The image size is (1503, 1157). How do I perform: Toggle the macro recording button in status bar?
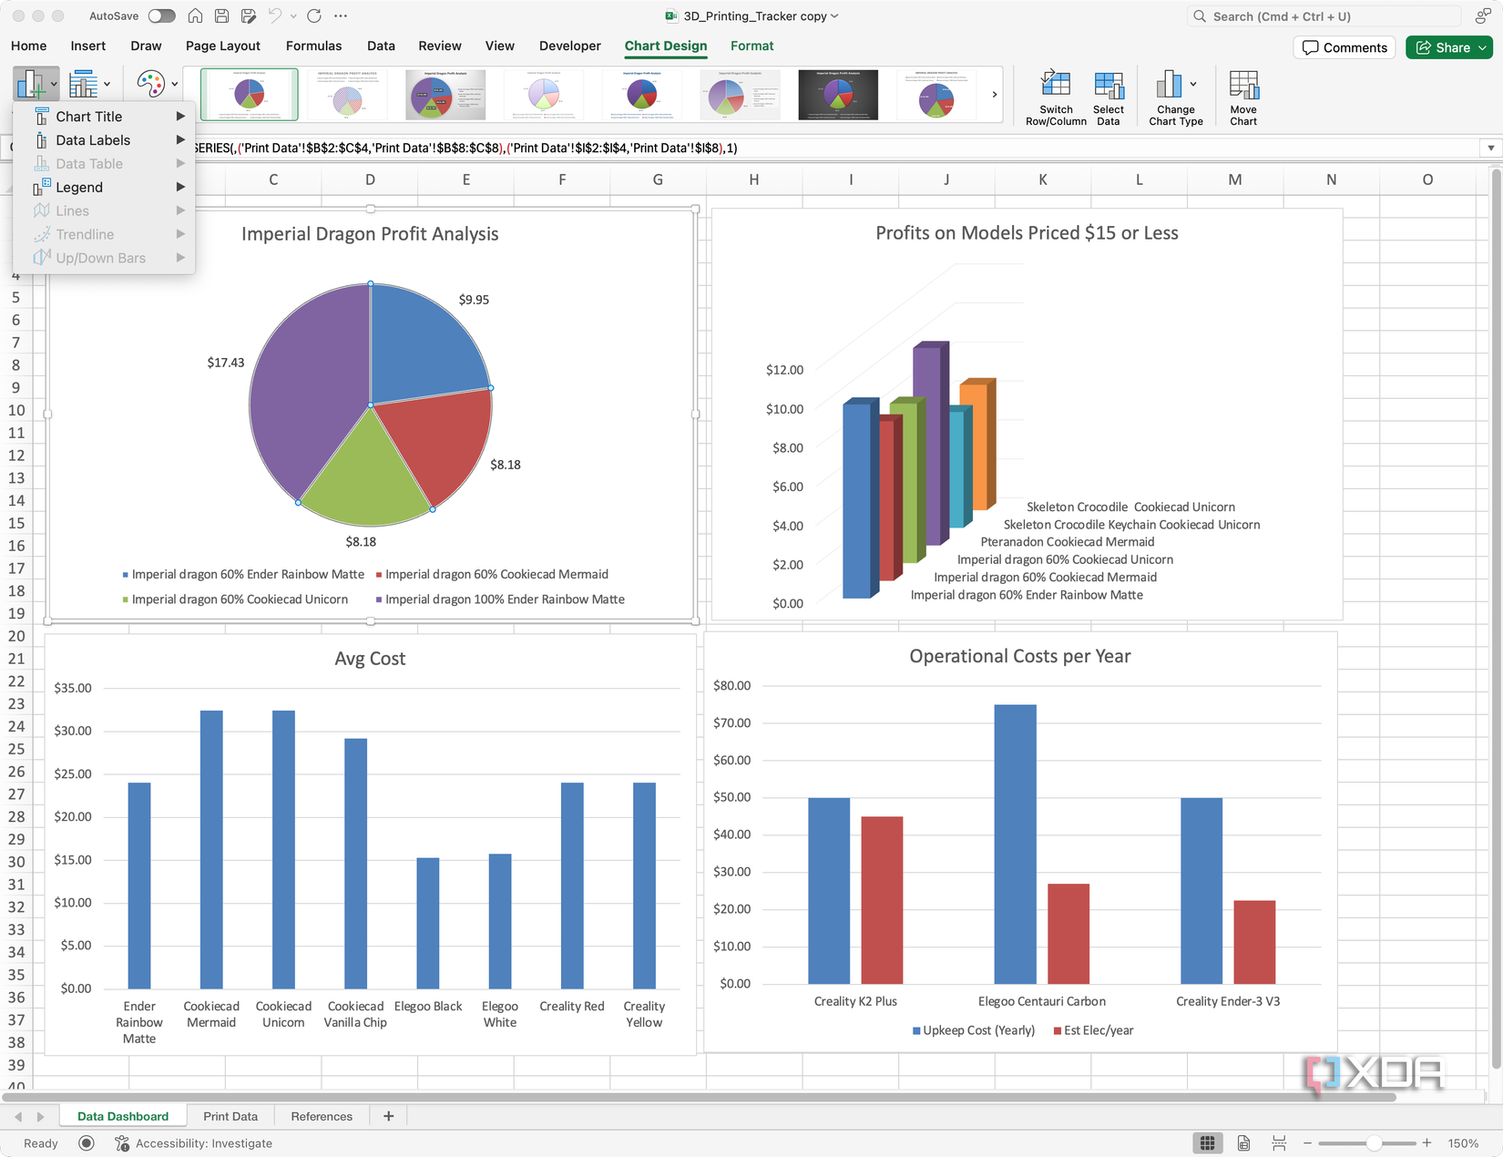87,1142
